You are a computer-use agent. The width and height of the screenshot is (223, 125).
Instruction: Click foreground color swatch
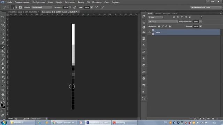click(x=2, y=105)
